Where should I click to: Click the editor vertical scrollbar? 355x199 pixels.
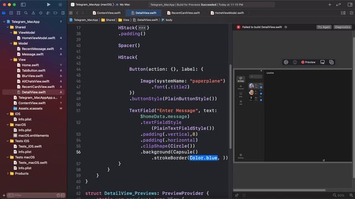(231, 107)
